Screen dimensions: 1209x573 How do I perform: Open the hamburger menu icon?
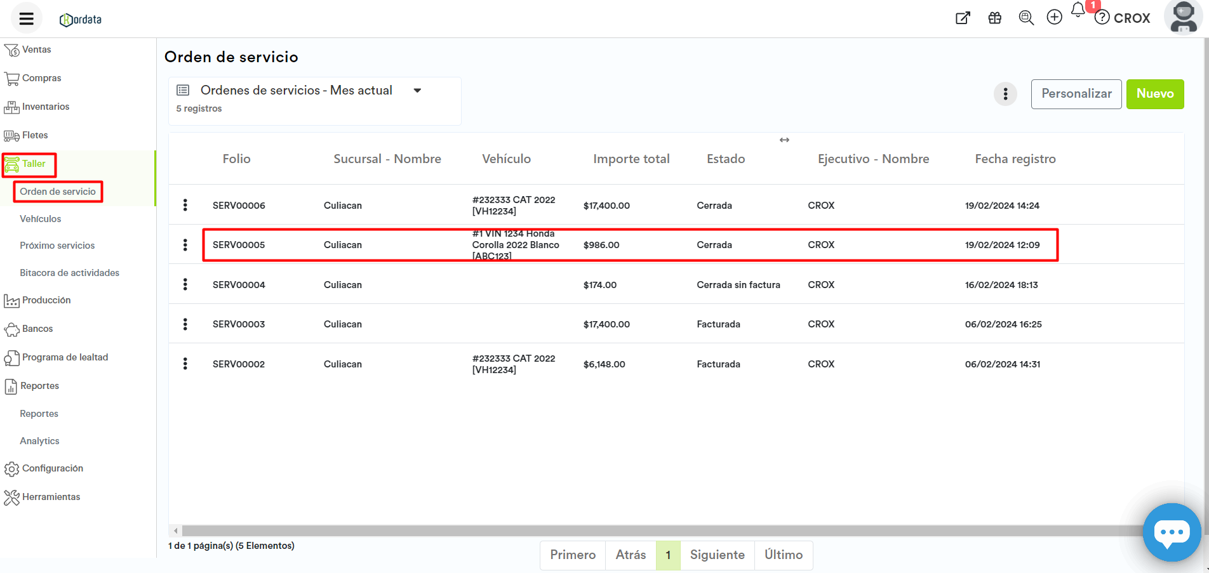[26, 18]
